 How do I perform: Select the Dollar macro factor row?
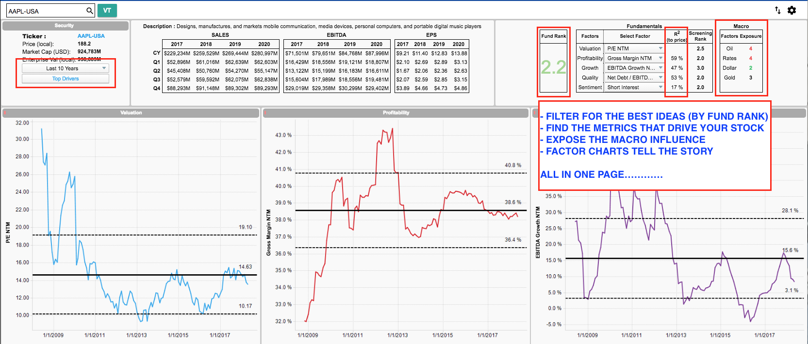[741, 68]
